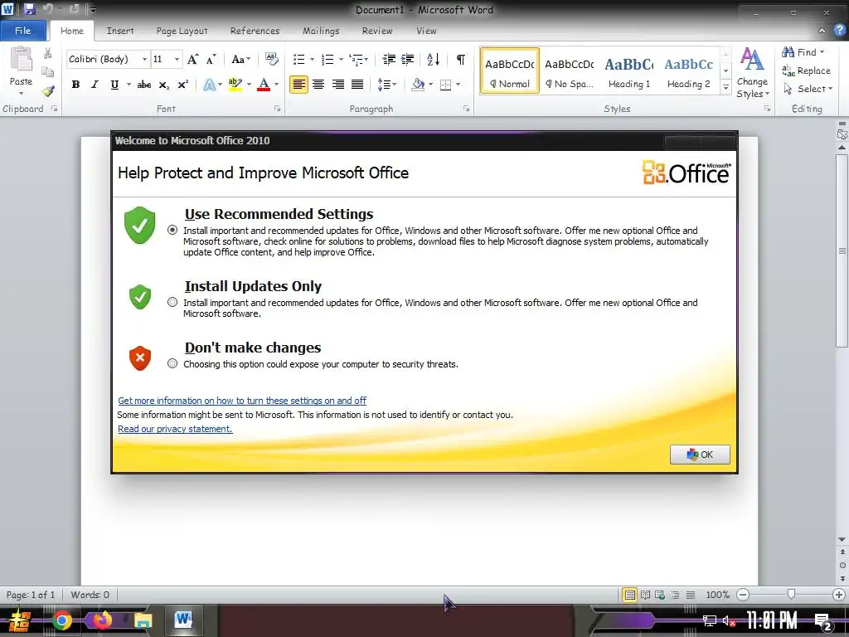Expand the Styles gallery More arrow

pyautogui.click(x=725, y=88)
